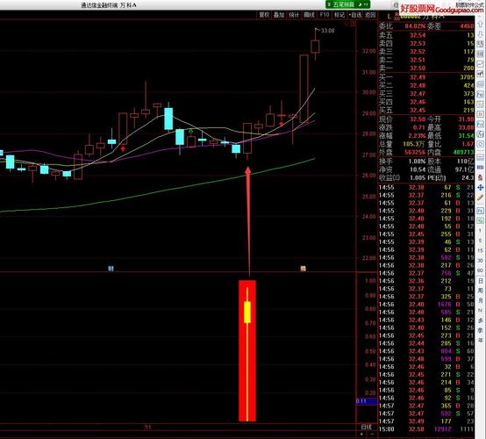Switch to 30-minute period
Screen dimensions: 486x439
click(x=481, y=261)
